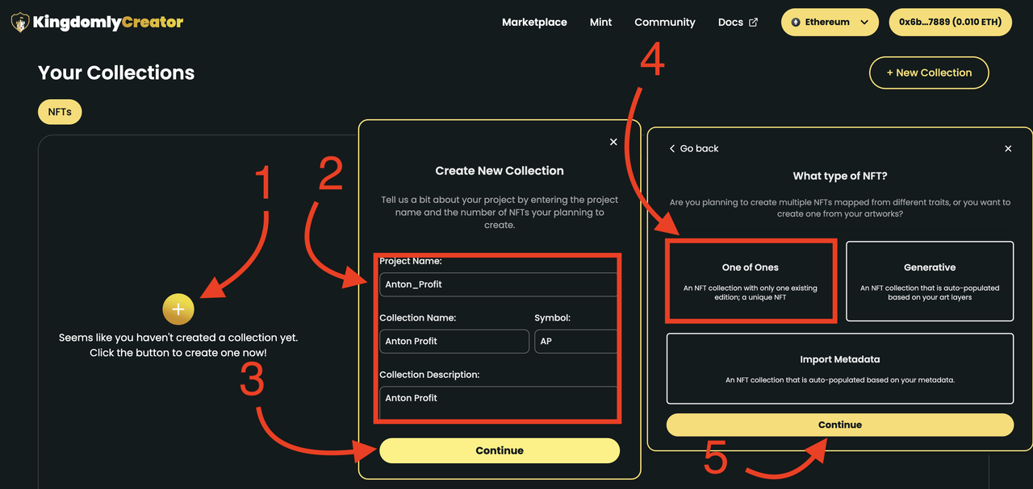Click the Go back arrow icon
The image size is (1033, 489).
point(672,148)
